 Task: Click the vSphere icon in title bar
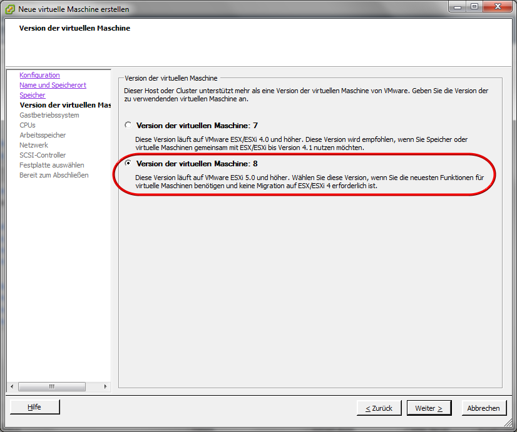click(x=10, y=9)
